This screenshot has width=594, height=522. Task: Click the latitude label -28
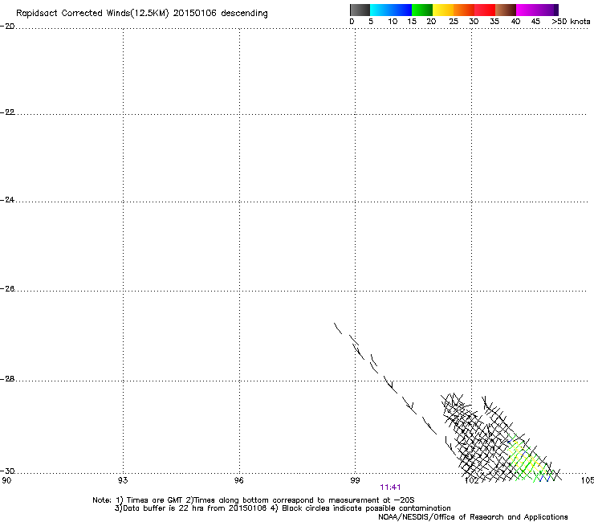click(x=7, y=379)
